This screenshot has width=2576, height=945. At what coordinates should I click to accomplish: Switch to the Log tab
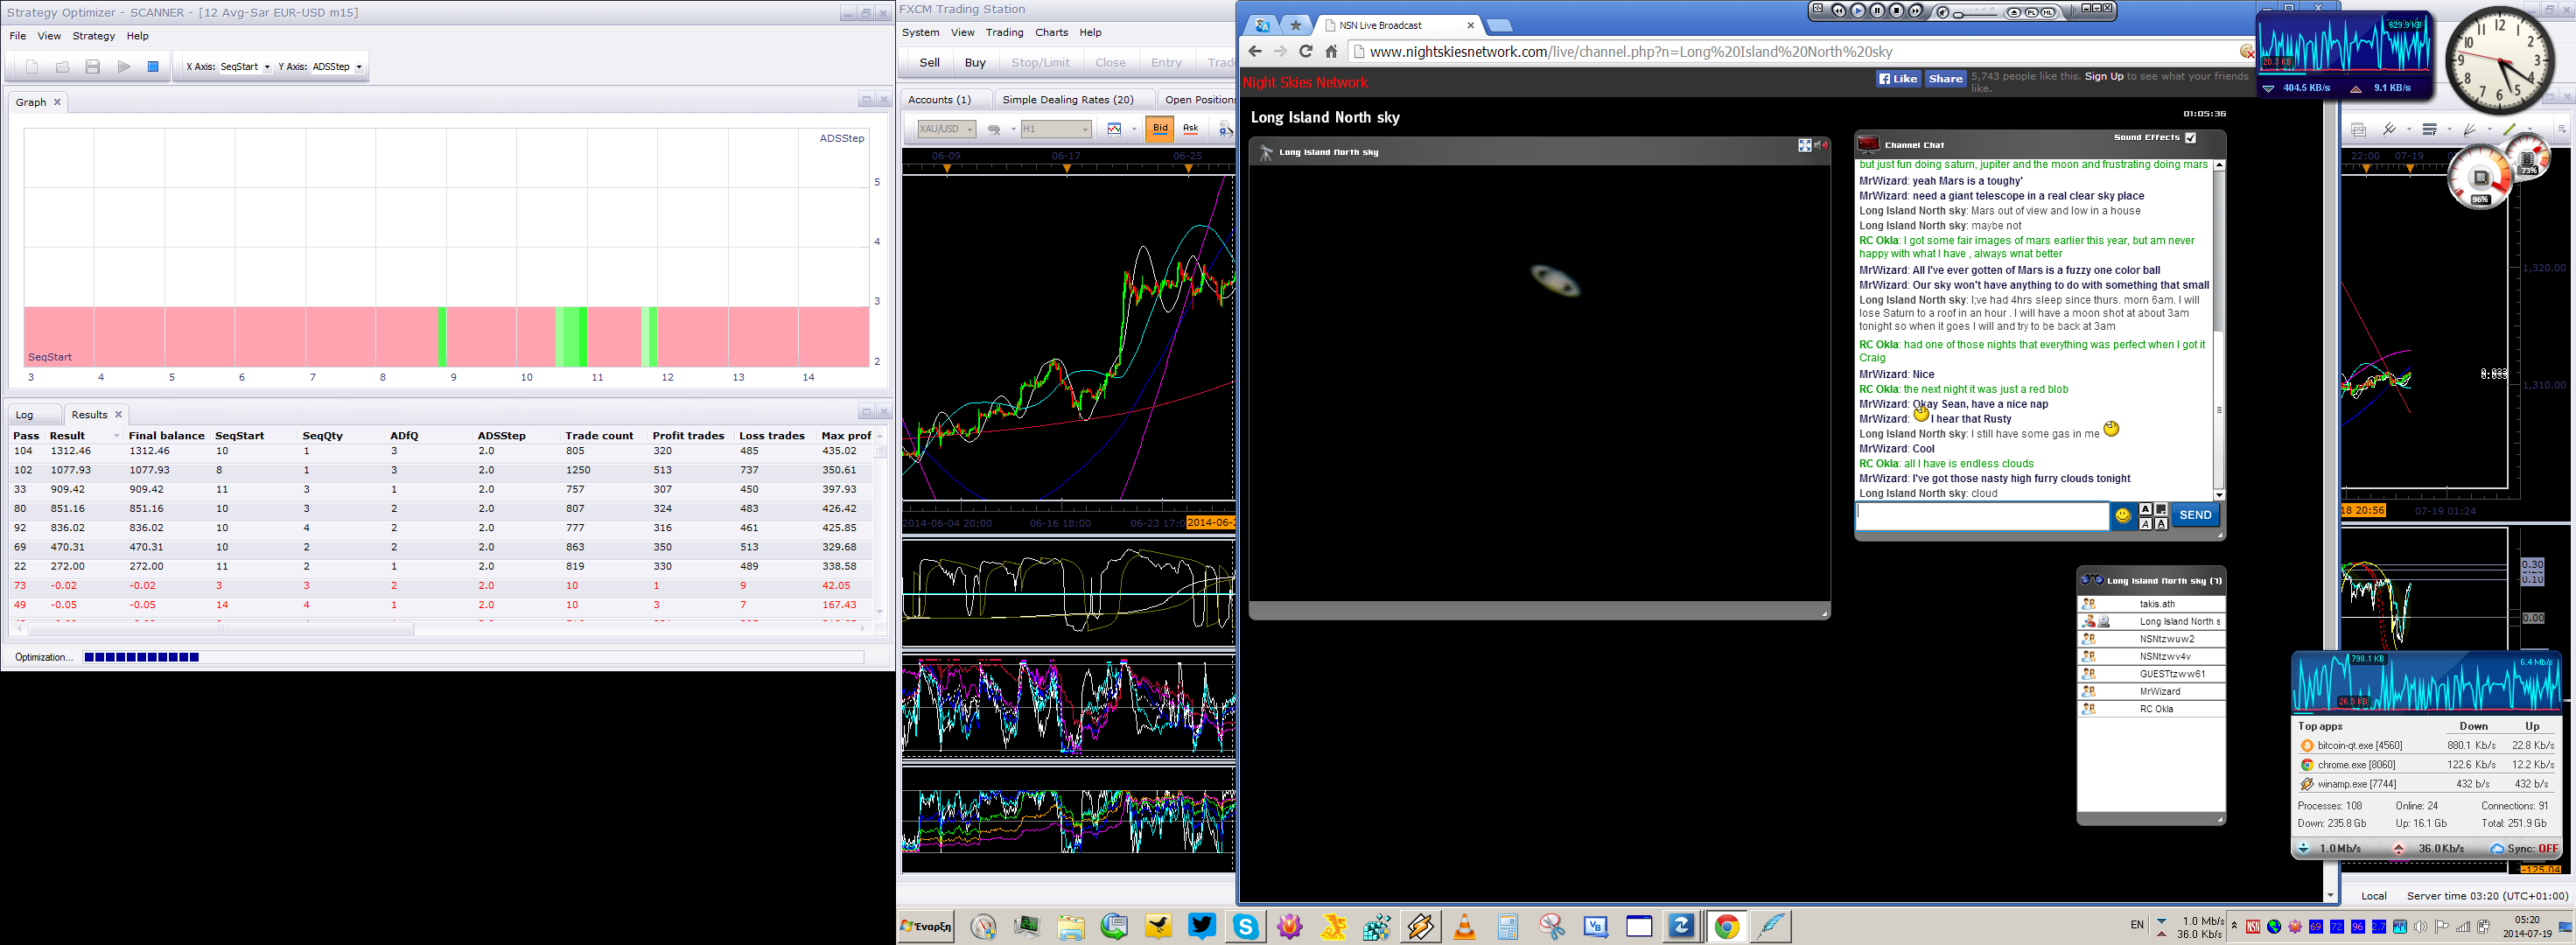[25, 415]
